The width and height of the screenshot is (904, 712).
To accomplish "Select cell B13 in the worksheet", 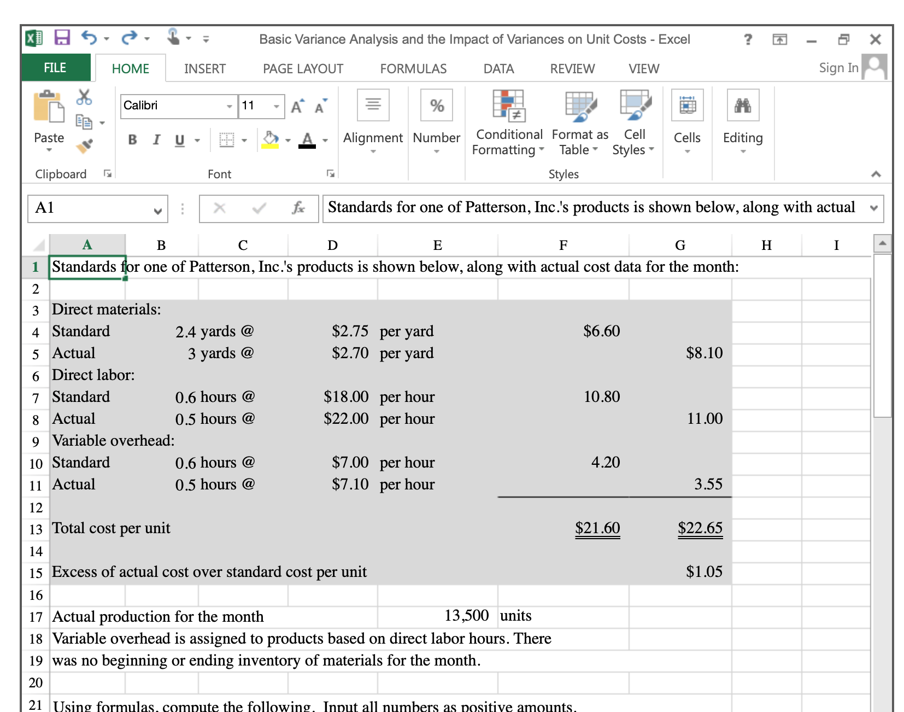I will point(161,528).
